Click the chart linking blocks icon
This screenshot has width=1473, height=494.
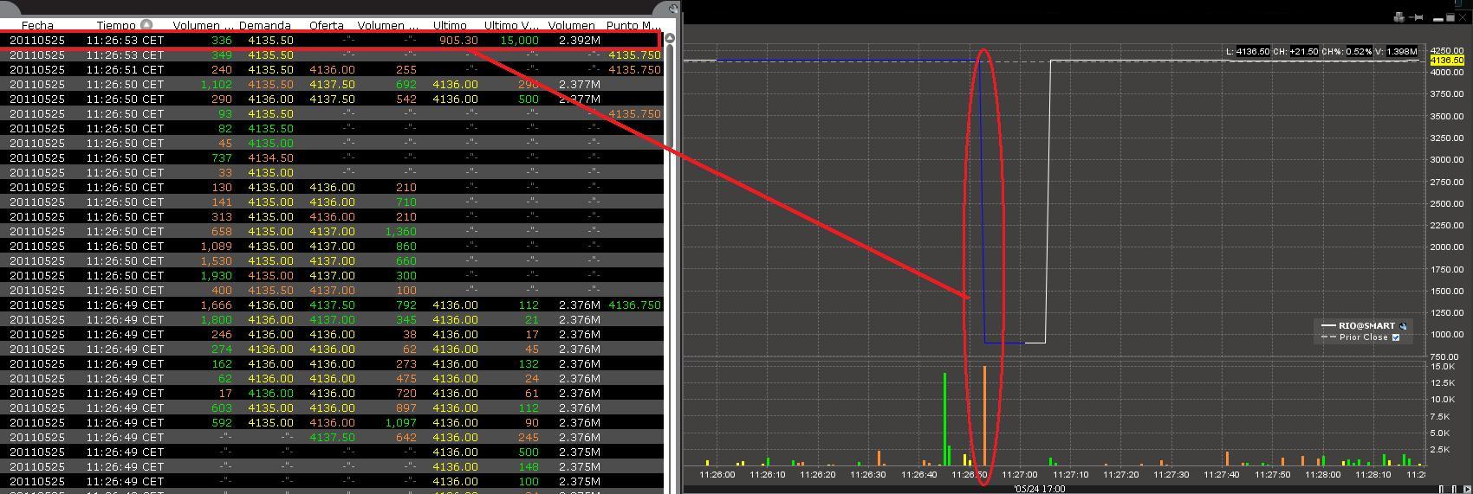(x=1398, y=17)
